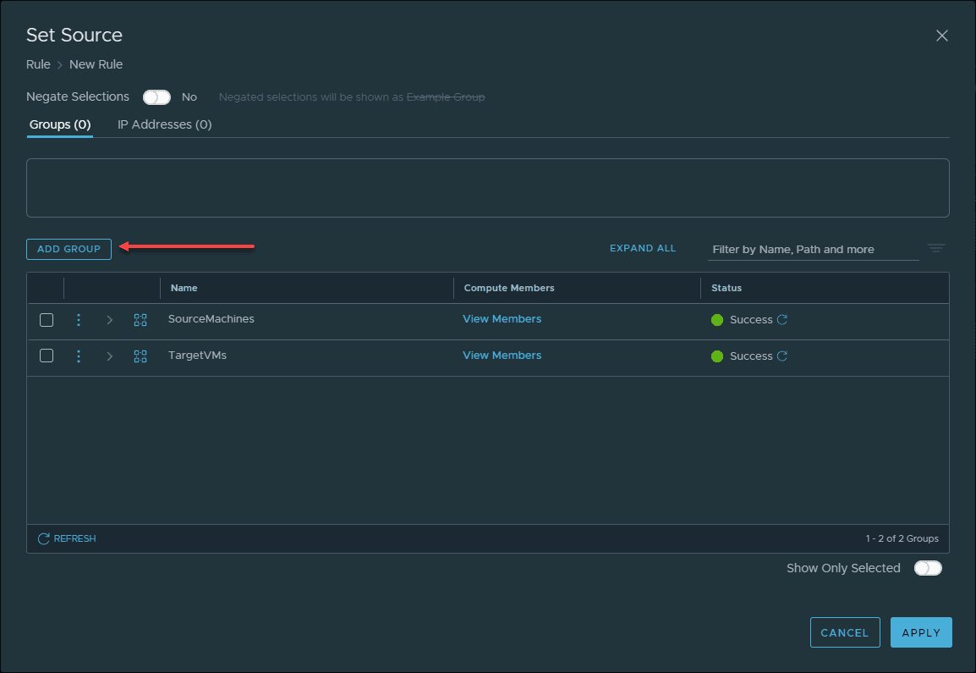Viewport: 976px width, 673px height.
Task: Open the three-dot menu for TargetVMs
Action: [x=79, y=356]
